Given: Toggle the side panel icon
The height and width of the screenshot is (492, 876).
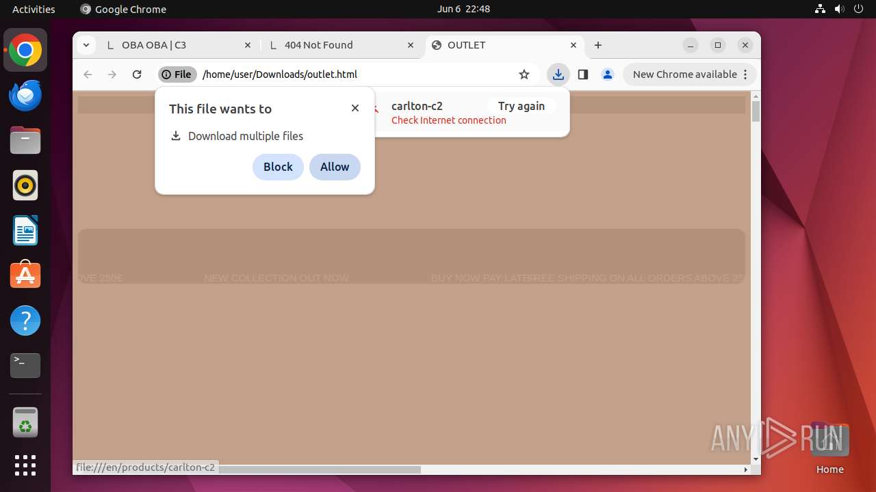Looking at the screenshot, I should pos(583,74).
